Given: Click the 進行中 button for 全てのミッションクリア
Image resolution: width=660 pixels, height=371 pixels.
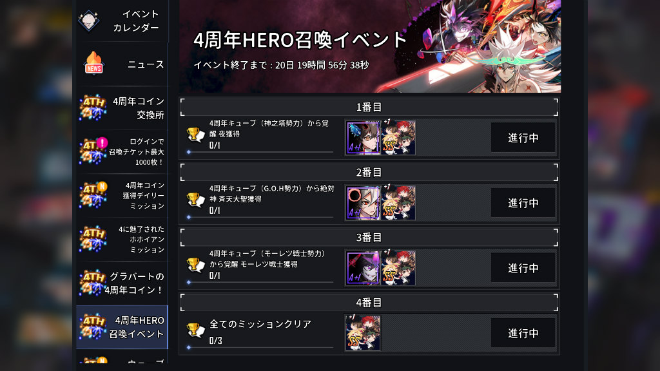Looking at the screenshot, I should pyautogui.click(x=523, y=333).
